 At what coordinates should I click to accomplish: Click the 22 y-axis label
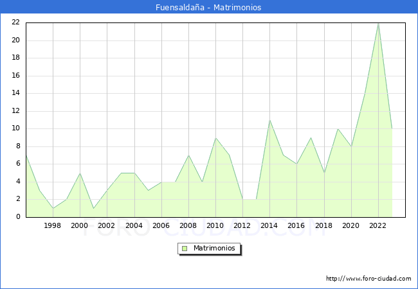tap(16, 22)
